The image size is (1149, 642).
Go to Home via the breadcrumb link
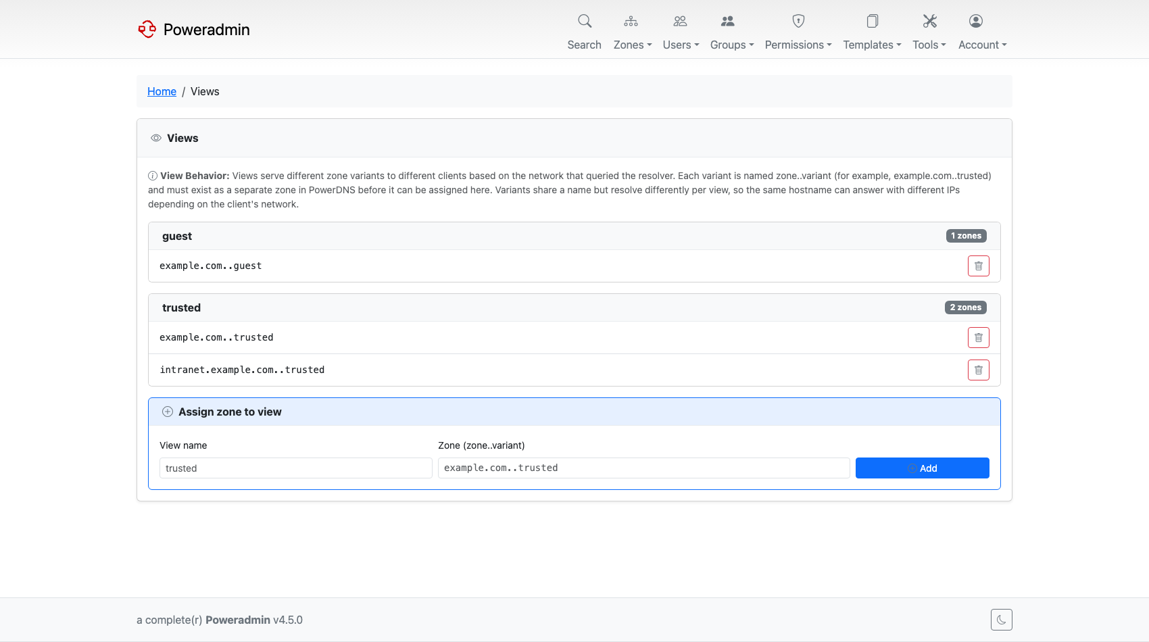162,91
